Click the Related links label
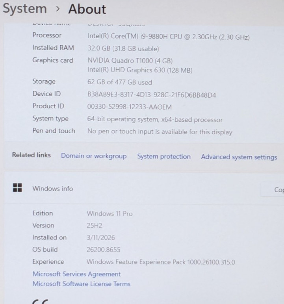The height and width of the screenshot is (304, 284). coord(31,155)
